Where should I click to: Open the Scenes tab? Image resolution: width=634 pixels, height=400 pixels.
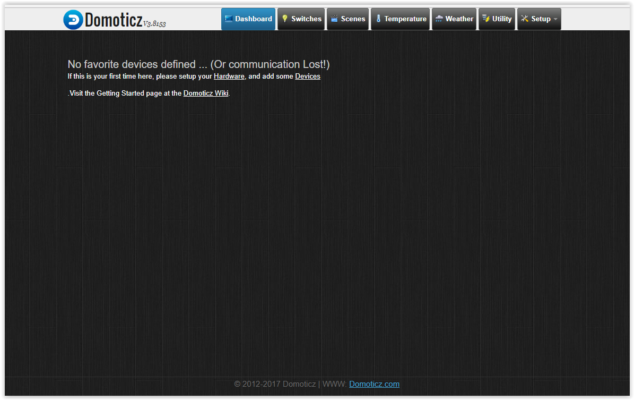coord(348,19)
